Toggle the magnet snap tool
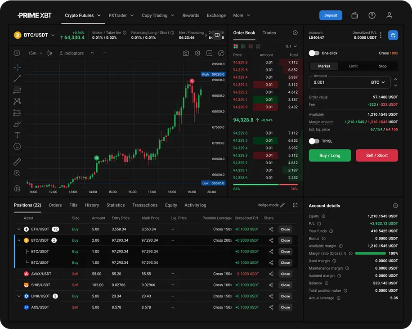The image size is (412, 329). point(17,188)
